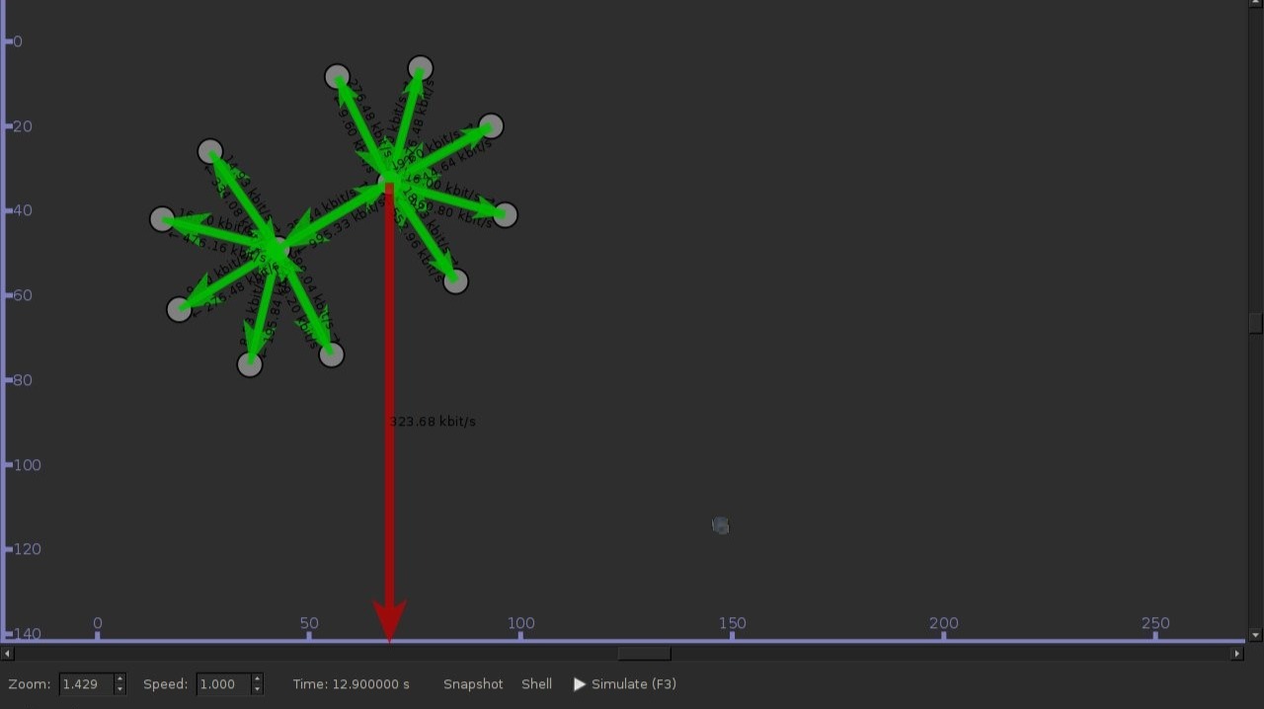The image size is (1264, 709).
Task: Click the topmost node of the right cluster
Action: pos(419,67)
